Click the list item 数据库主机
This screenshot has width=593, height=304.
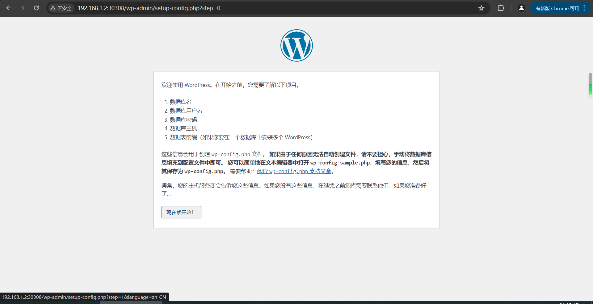pyautogui.click(x=183, y=128)
